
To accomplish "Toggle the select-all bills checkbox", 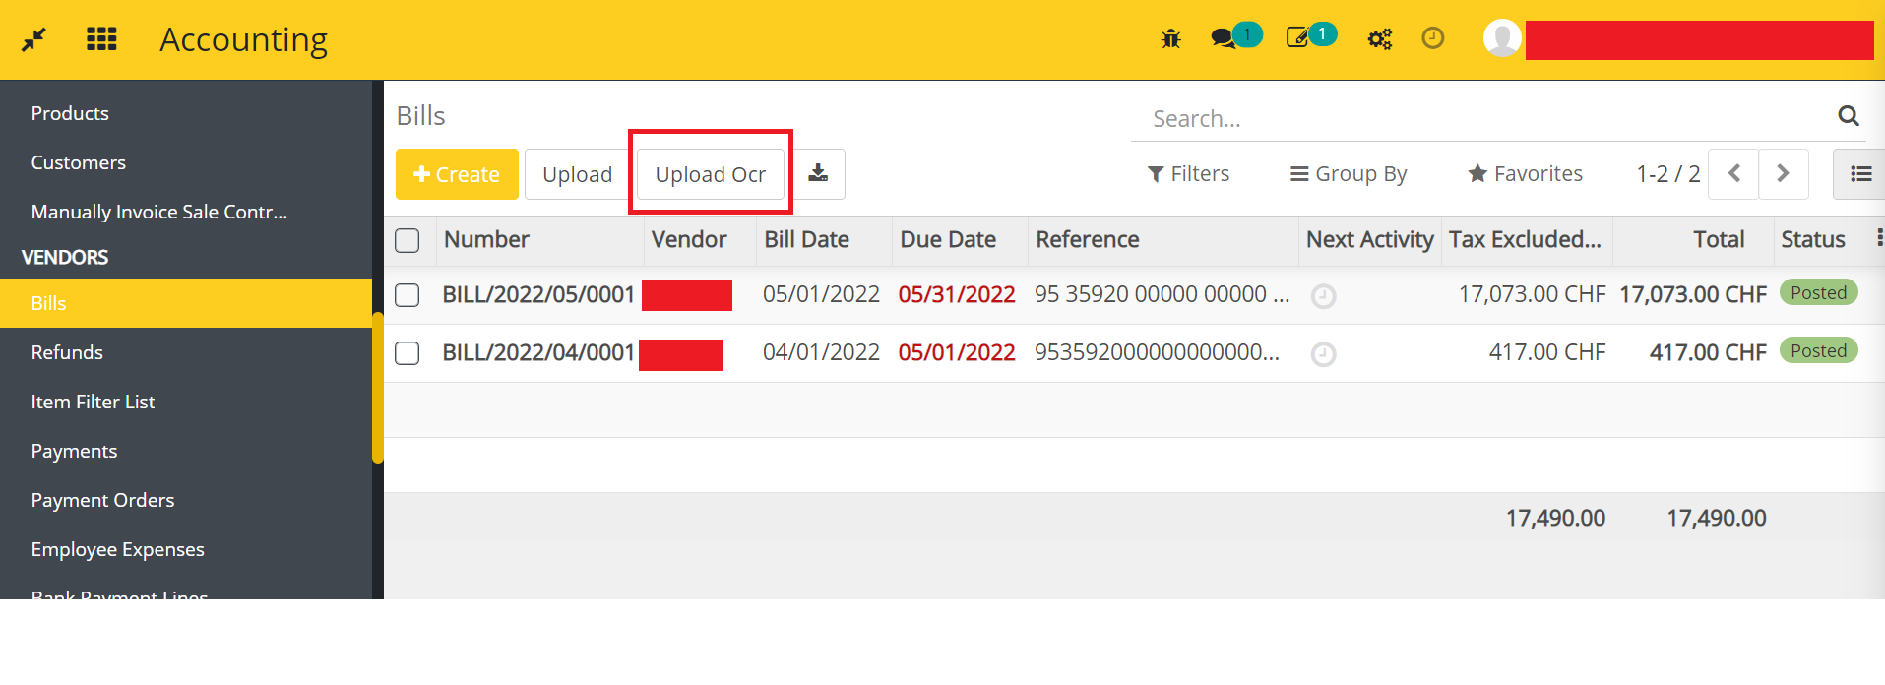I will [x=408, y=240].
